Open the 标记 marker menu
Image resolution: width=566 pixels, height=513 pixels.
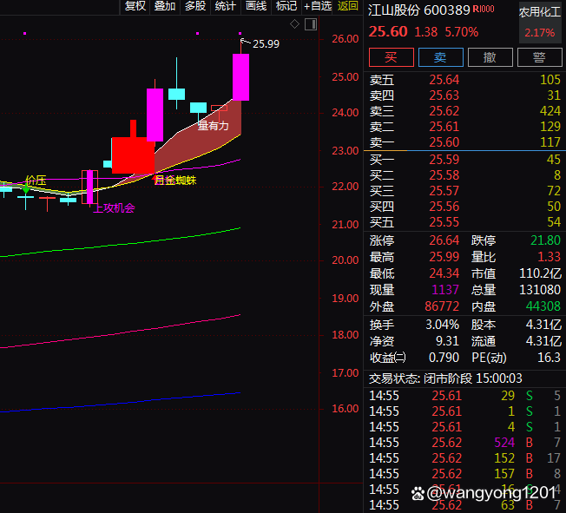point(286,6)
